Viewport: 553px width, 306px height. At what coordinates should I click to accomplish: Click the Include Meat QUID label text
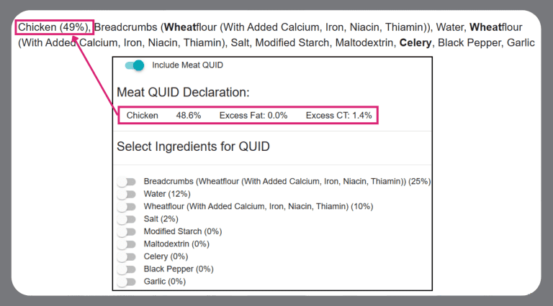pos(187,65)
